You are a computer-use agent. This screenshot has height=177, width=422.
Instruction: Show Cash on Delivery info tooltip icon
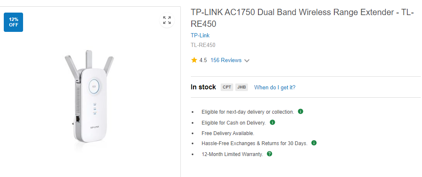pos(272,122)
